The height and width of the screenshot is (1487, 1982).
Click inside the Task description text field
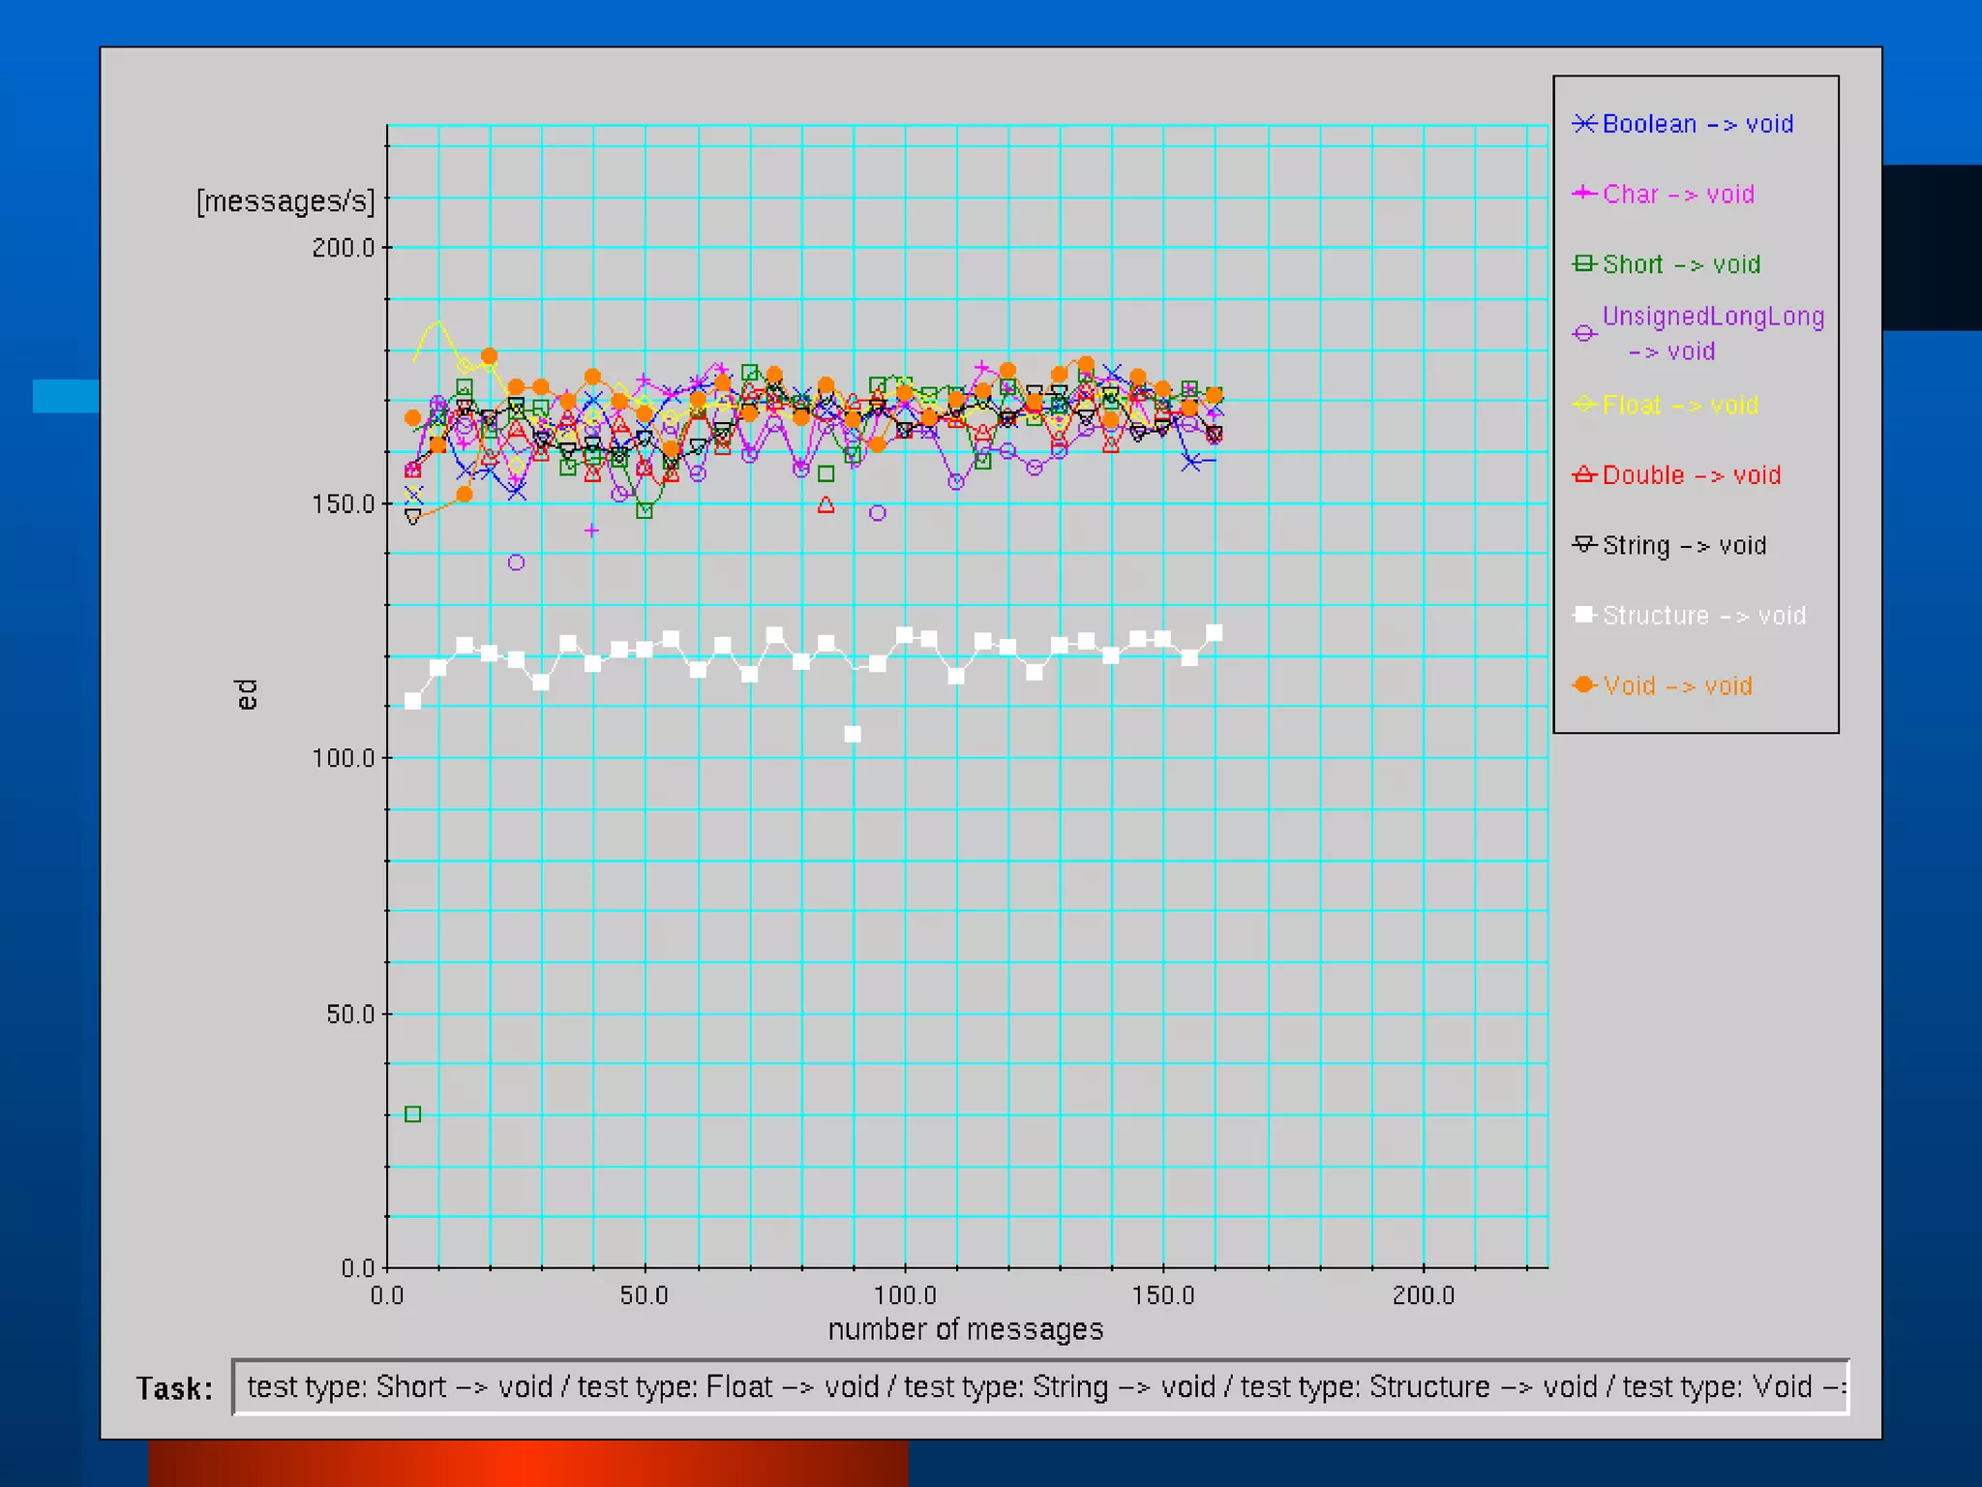click(1040, 1387)
